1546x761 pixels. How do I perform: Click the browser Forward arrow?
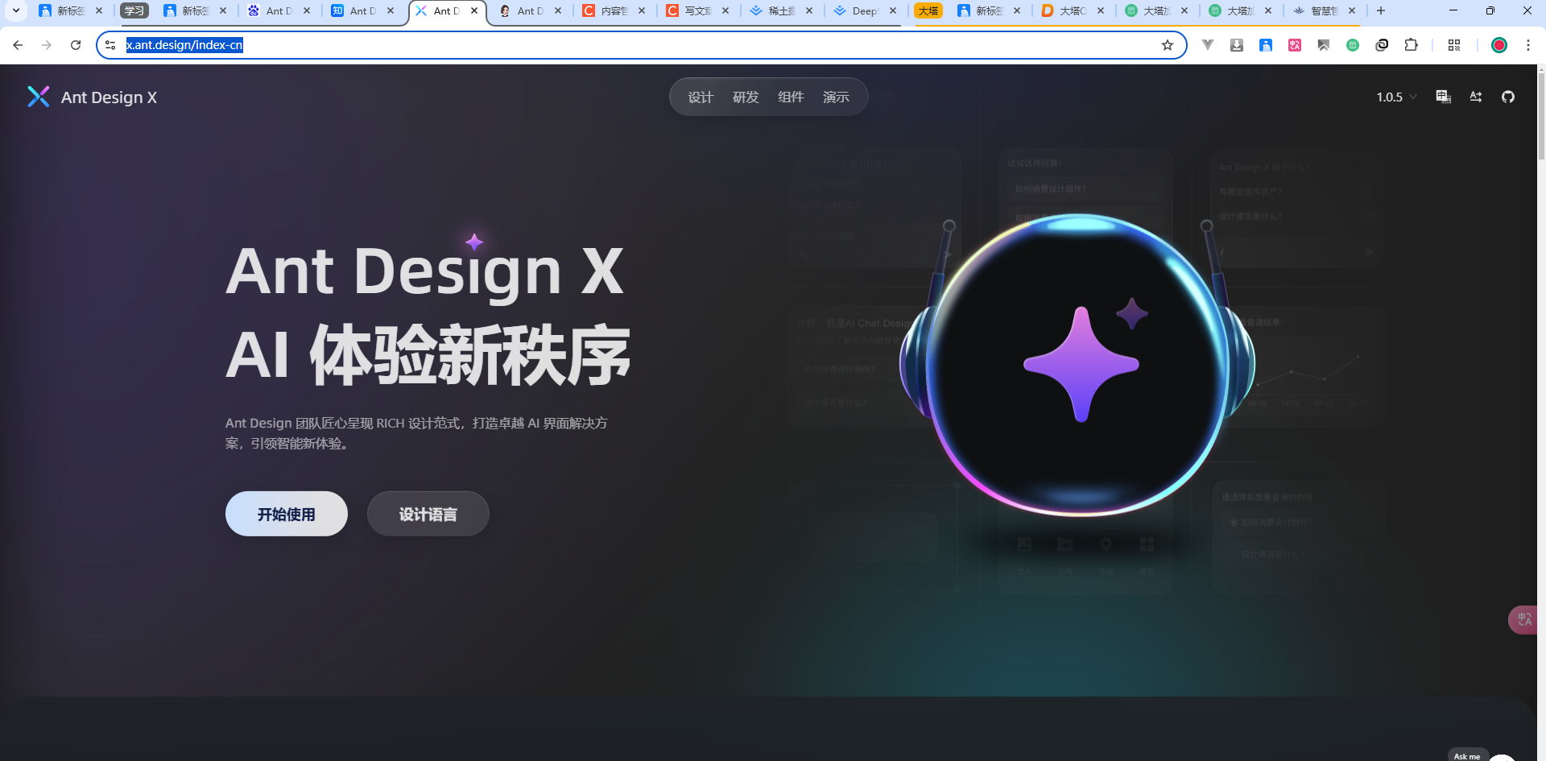47,45
